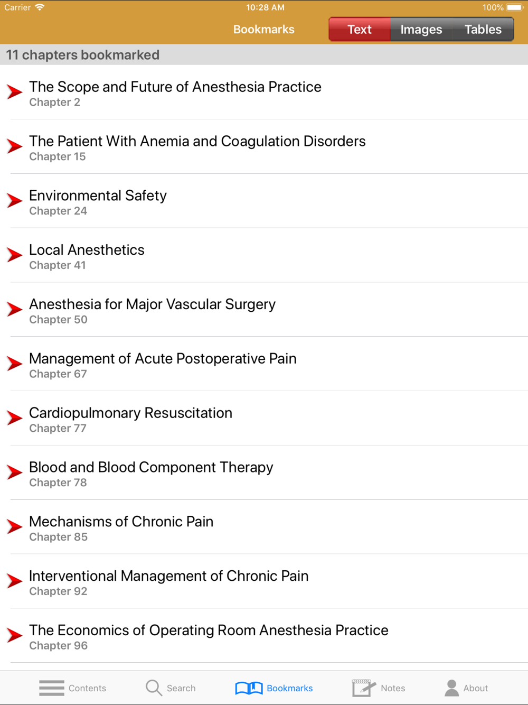This screenshot has width=528, height=705.
Task: Open Anesthesia for Major Vascular Surgery
Action: (x=152, y=304)
